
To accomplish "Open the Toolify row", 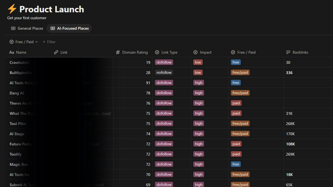I will coord(16,154).
